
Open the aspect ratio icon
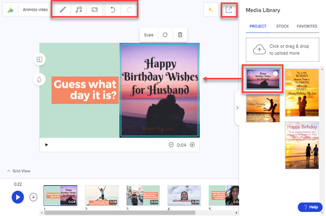95,10
